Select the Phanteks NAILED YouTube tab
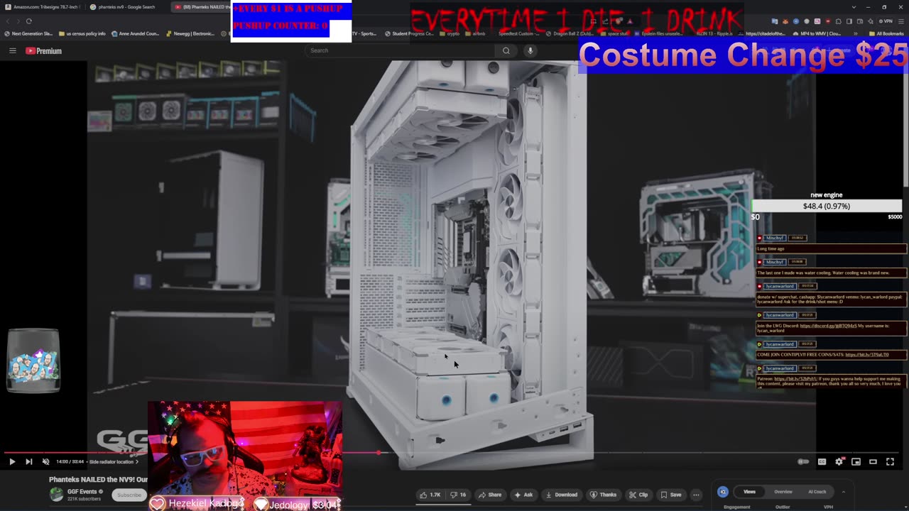The width and height of the screenshot is (909, 511). 202,7
